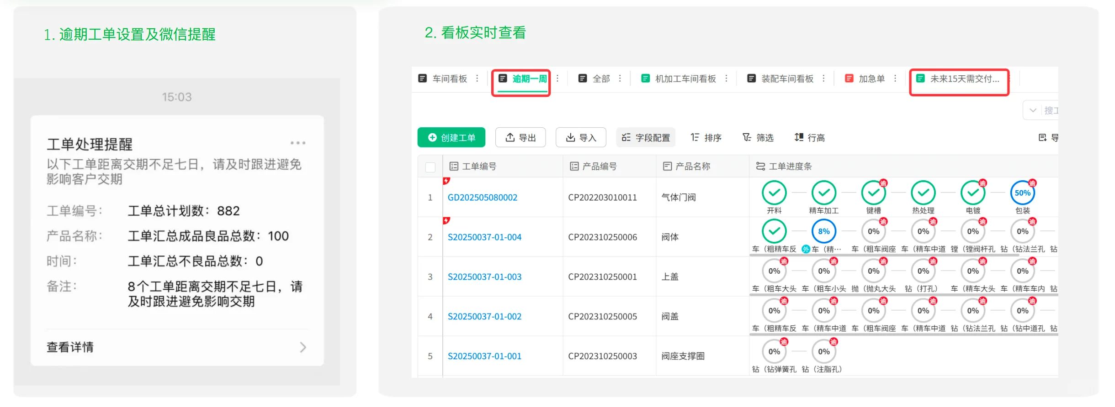Click the 0% 镗（镗阀杆孔 step circle
1115x407 pixels.
pyautogui.click(x=973, y=231)
